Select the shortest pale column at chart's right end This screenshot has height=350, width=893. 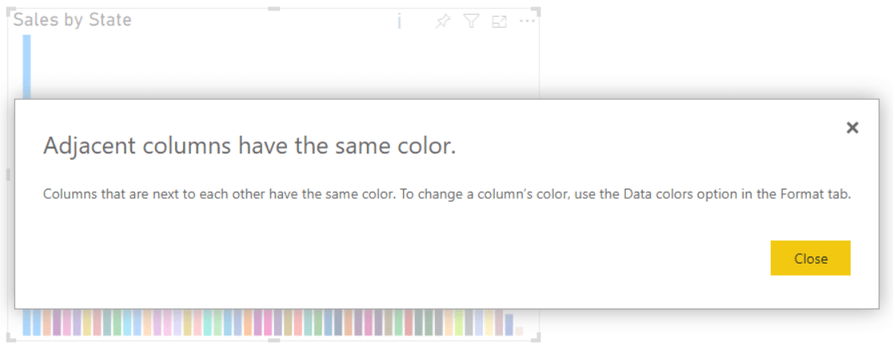(519, 330)
